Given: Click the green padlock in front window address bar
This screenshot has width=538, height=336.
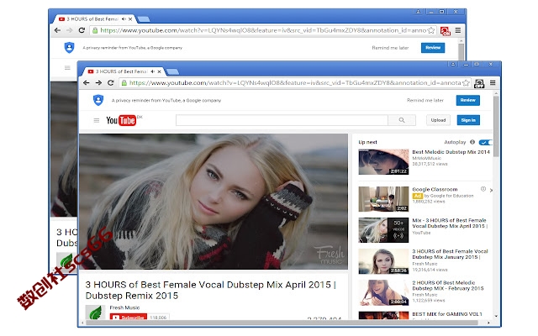Looking at the screenshot, I should coord(124,82).
